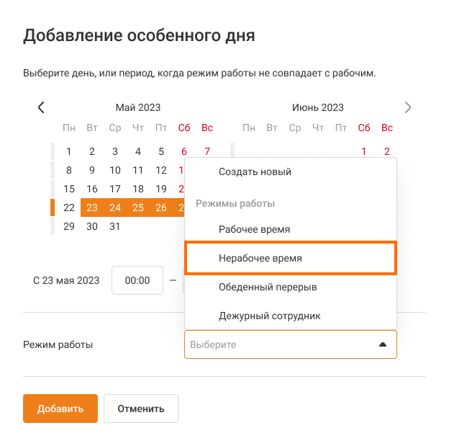Go to previous month using left chevron
Viewport: 449px width, 446px height.
pyautogui.click(x=41, y=107)
